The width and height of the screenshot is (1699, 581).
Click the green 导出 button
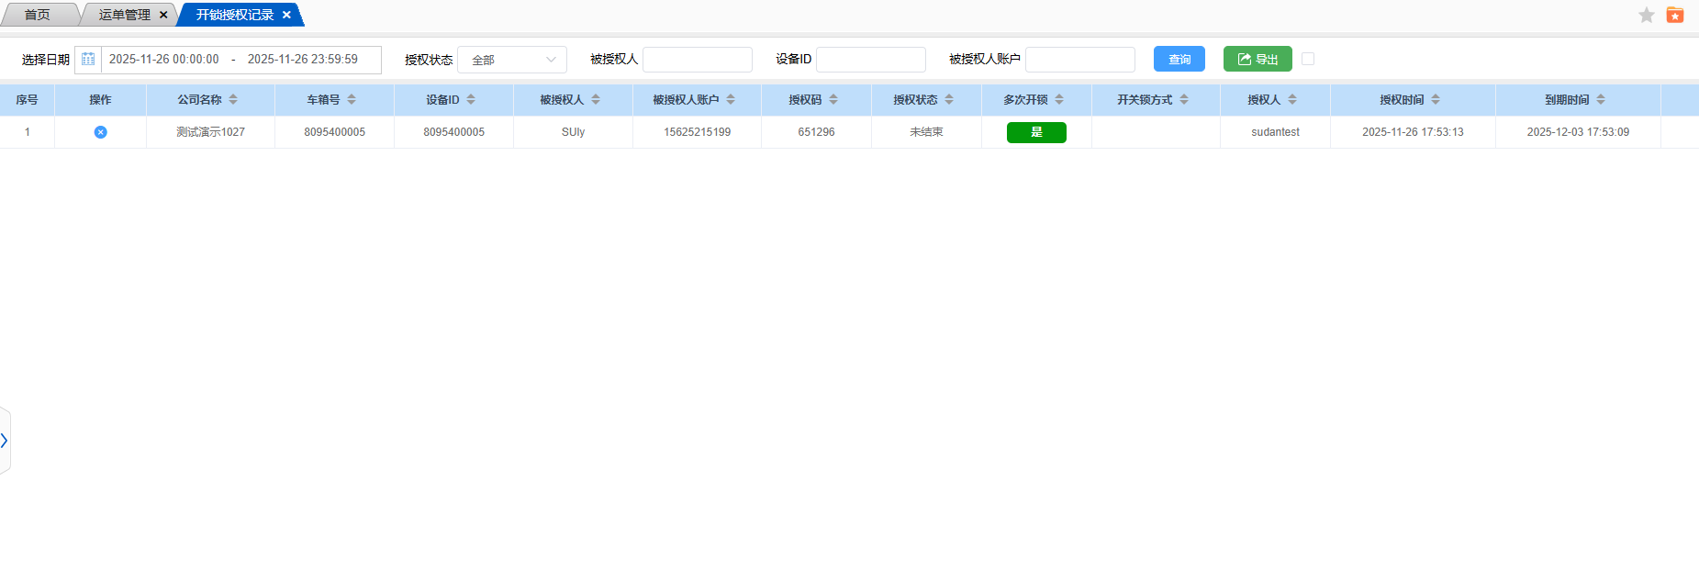pos(1257,59)
